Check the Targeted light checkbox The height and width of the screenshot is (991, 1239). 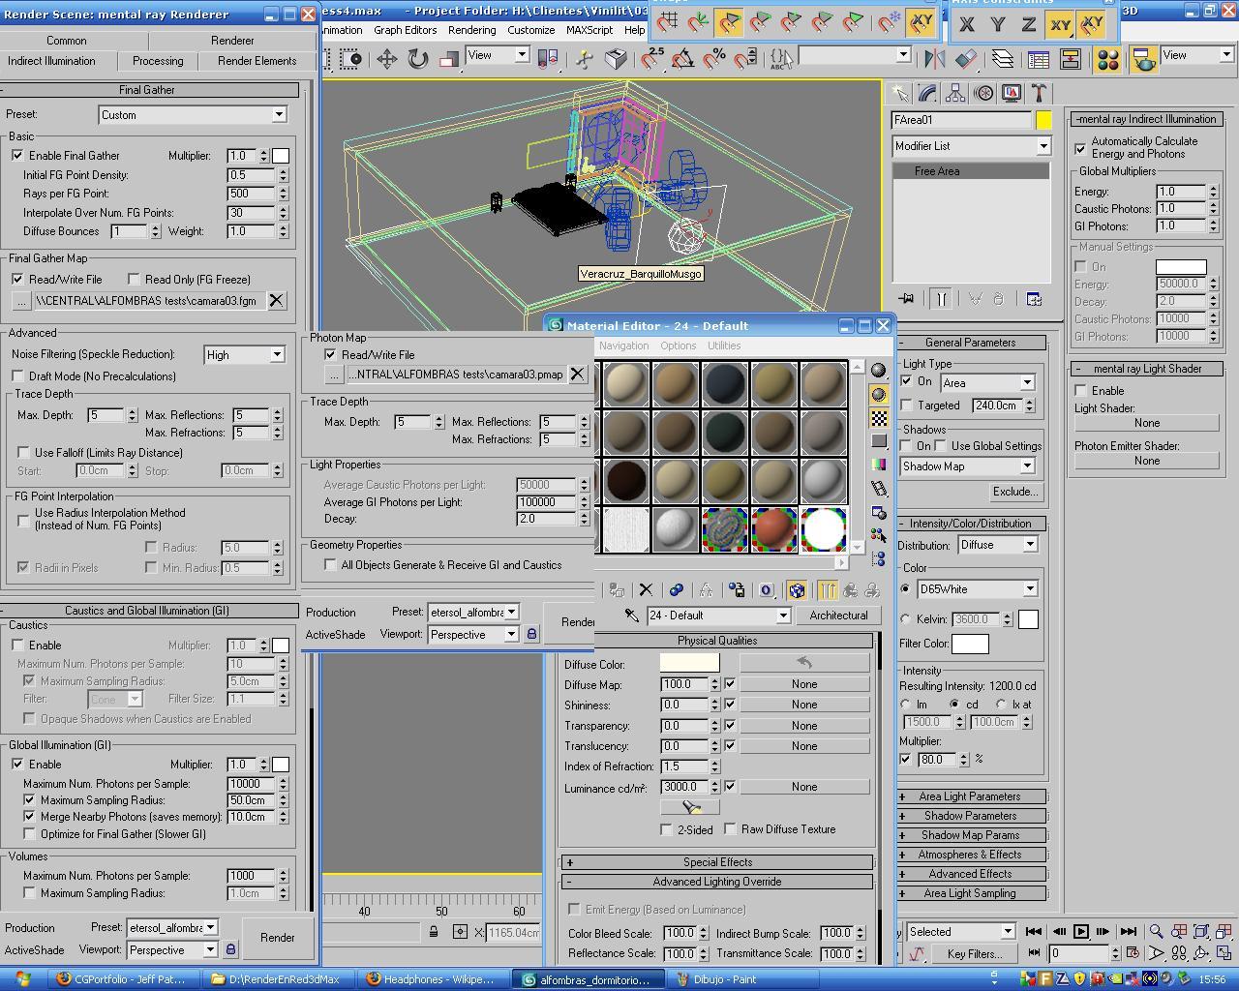(x=906, y=405)
